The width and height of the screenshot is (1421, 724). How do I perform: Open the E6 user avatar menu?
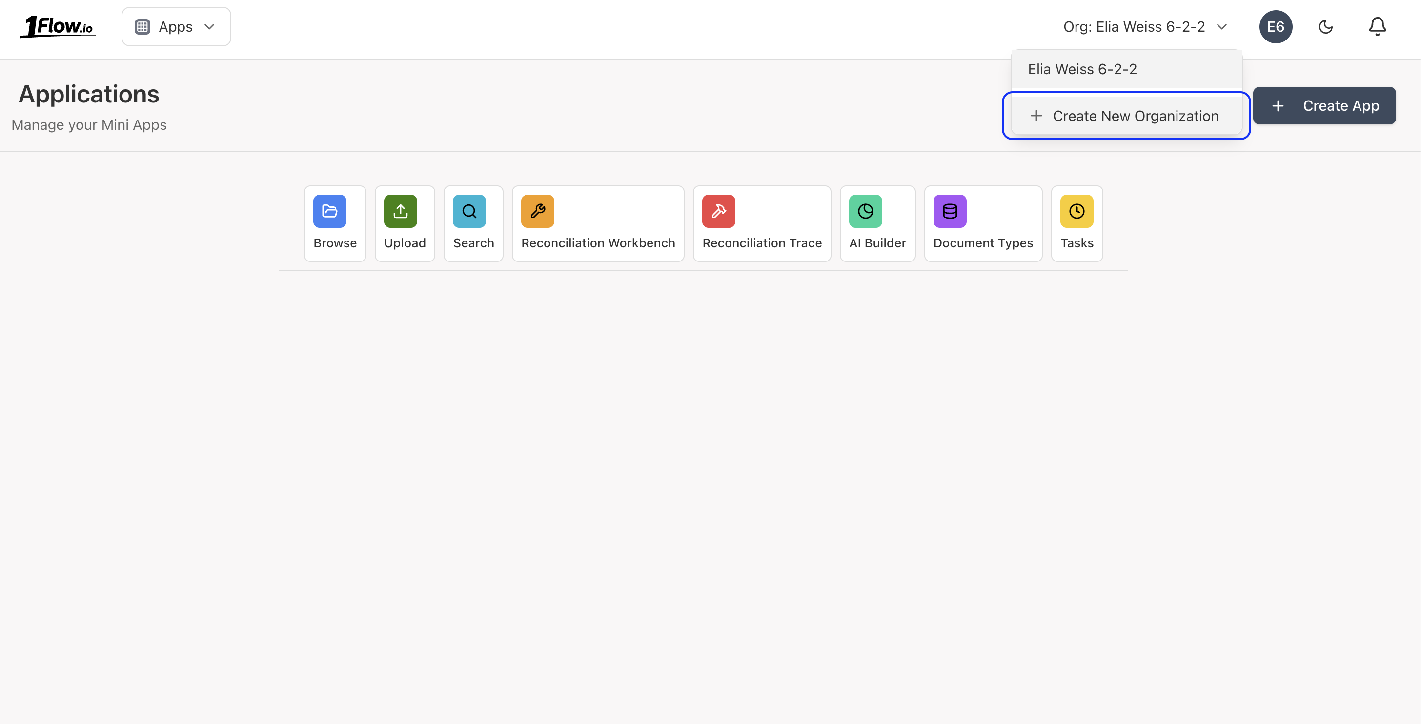(1276, 26)
